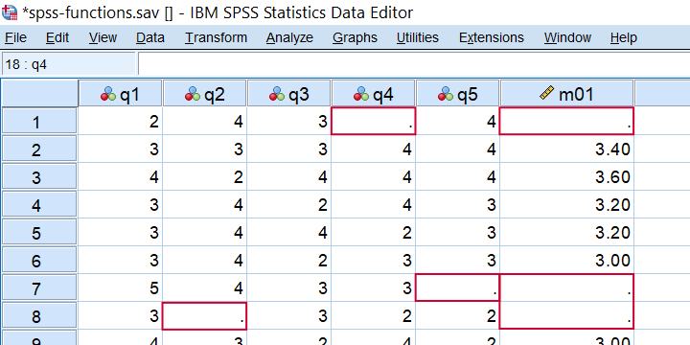
Task: Click the missing q5 cell in row 7
Action: (x=458, y=287)
